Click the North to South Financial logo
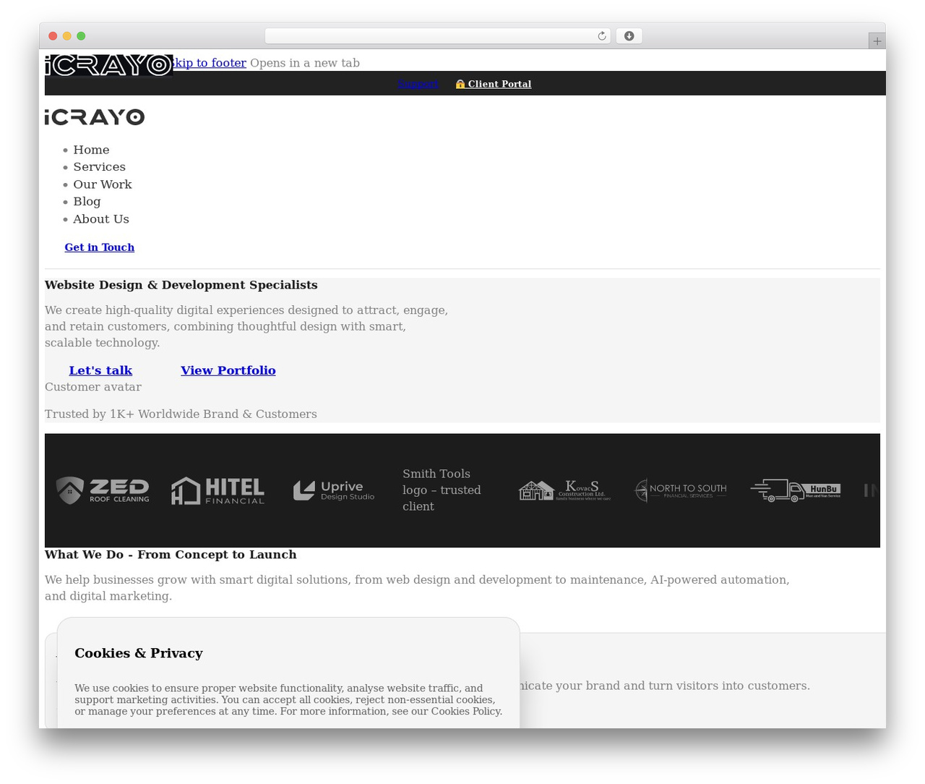The image size is (925, 784). pyautogui.click(x=680, y=490)
